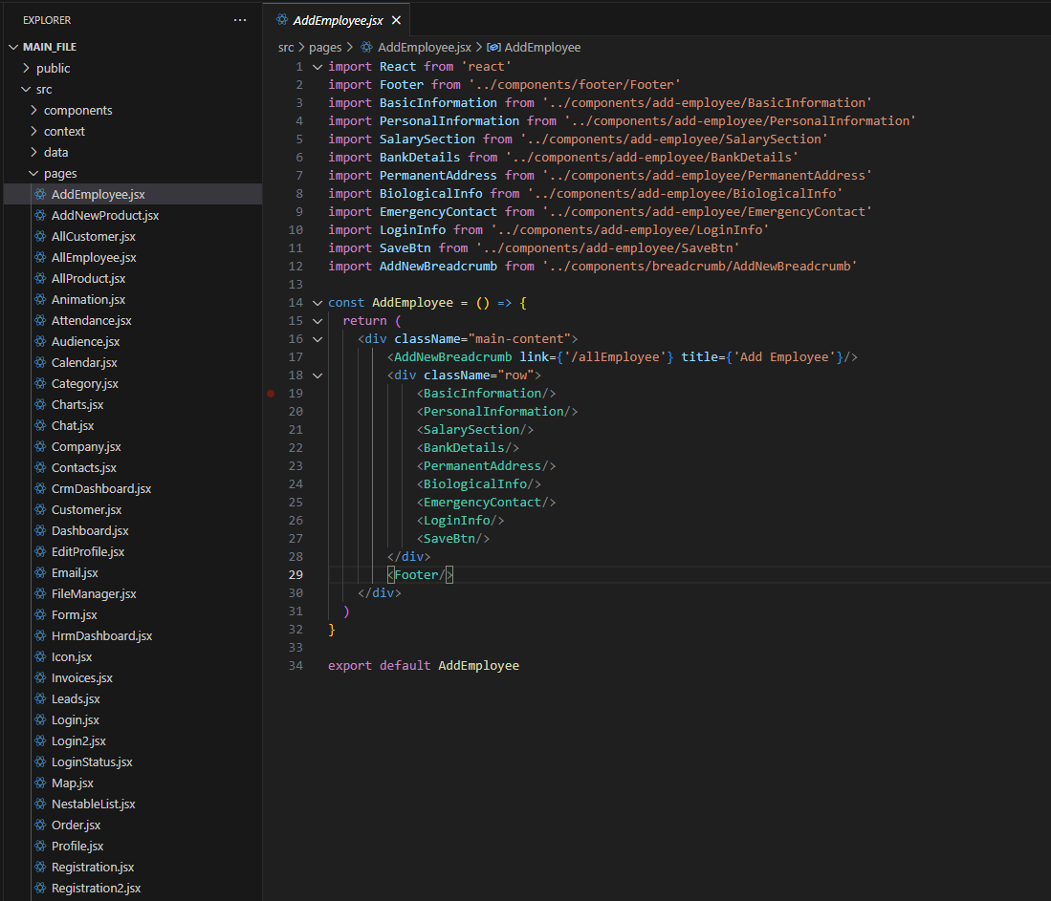Fold the AddEmployee function at line 14
Viewport: 1051px width, 901px height.
coord(317,302)
